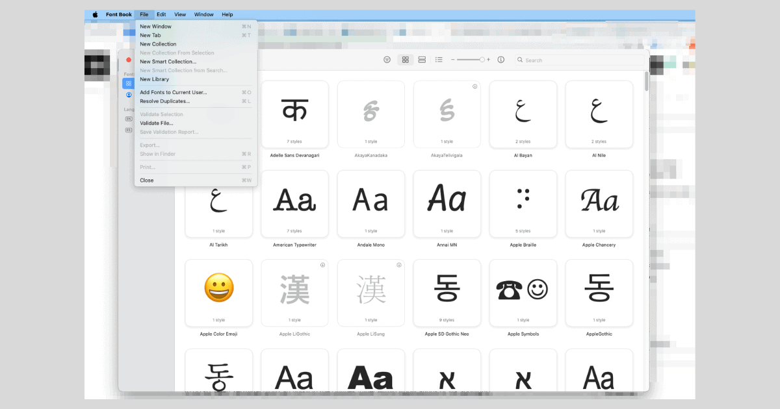Viewport: 780px width, 409px height.
Task: Open the Apple menu
Action: pos(95,14)
